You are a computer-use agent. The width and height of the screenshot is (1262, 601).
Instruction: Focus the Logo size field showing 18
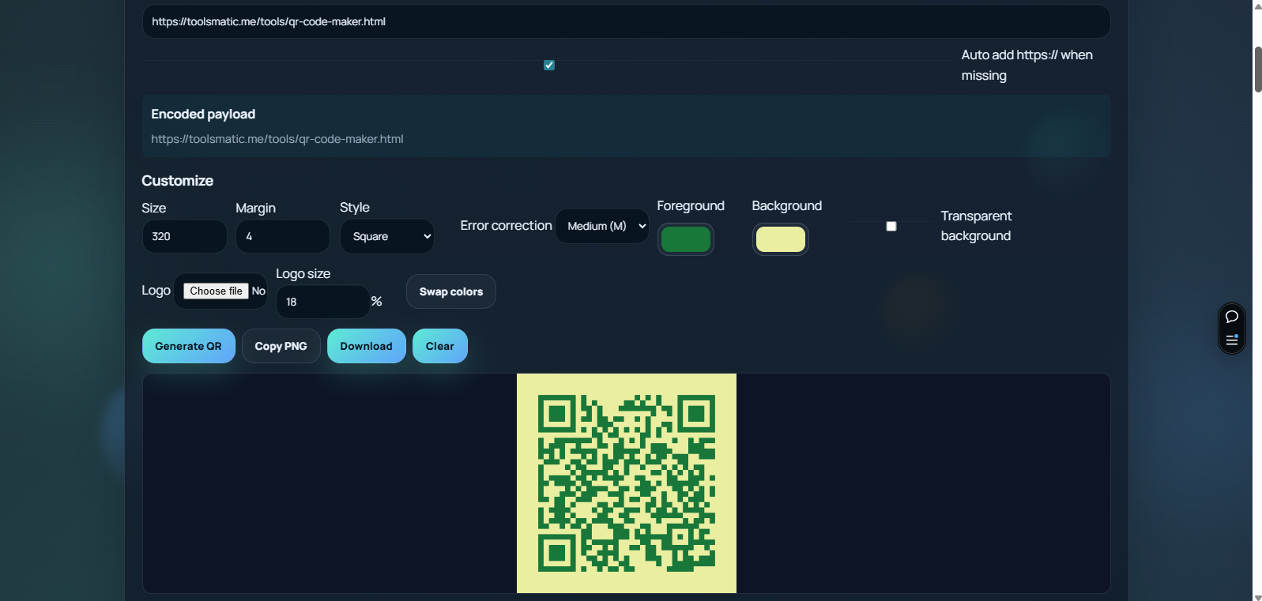click(x=322, y=302)
